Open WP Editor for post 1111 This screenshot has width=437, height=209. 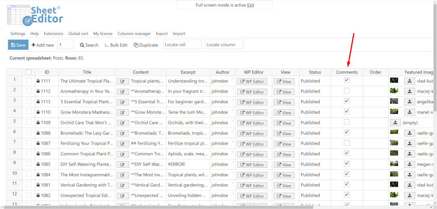(252, 81)
